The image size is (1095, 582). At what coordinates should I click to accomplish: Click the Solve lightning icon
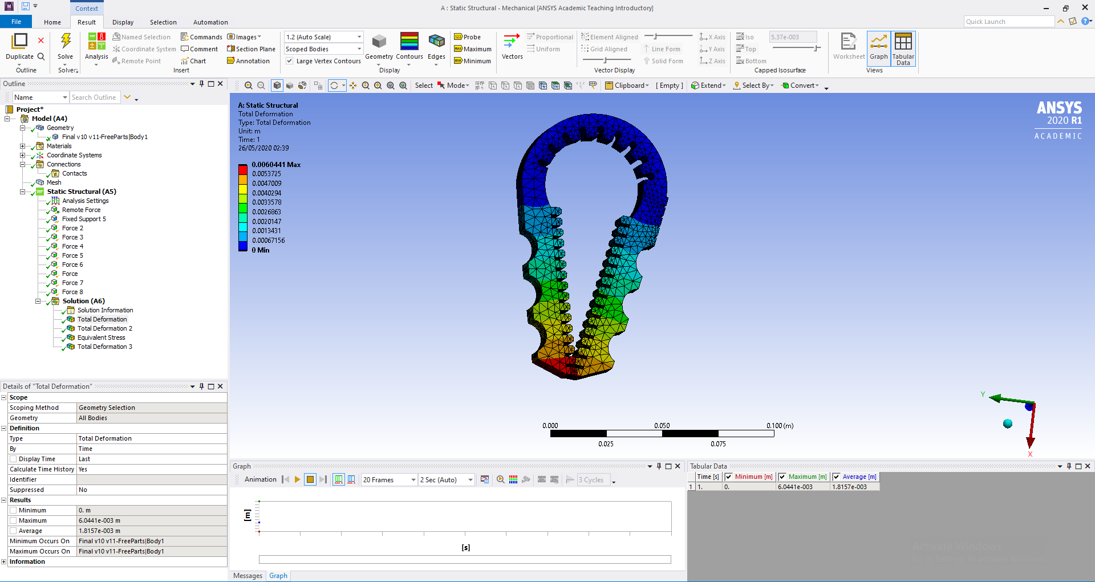coord(66,41)
